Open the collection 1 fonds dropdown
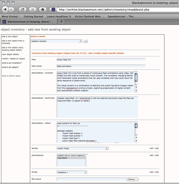 [x=72, y=172]
